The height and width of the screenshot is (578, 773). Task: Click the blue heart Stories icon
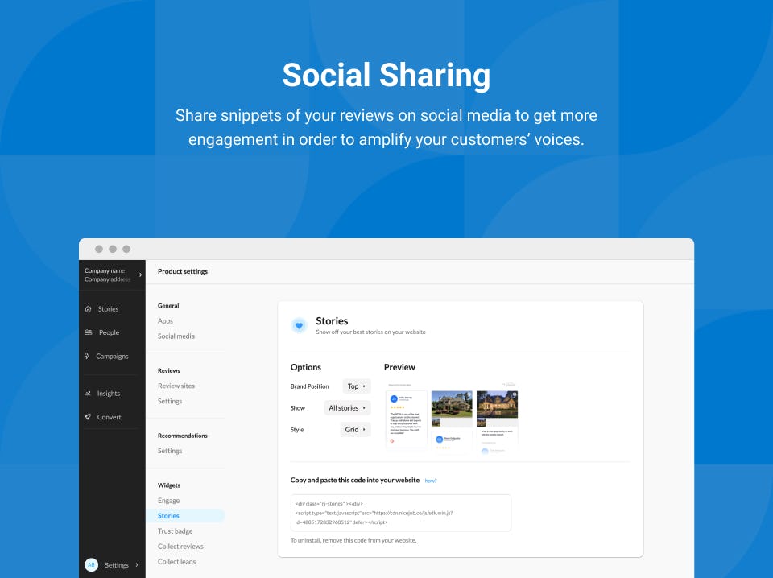(299, 326)
